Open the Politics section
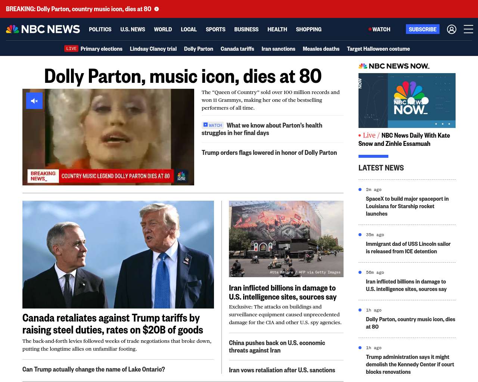 click(x=100, y=29)
